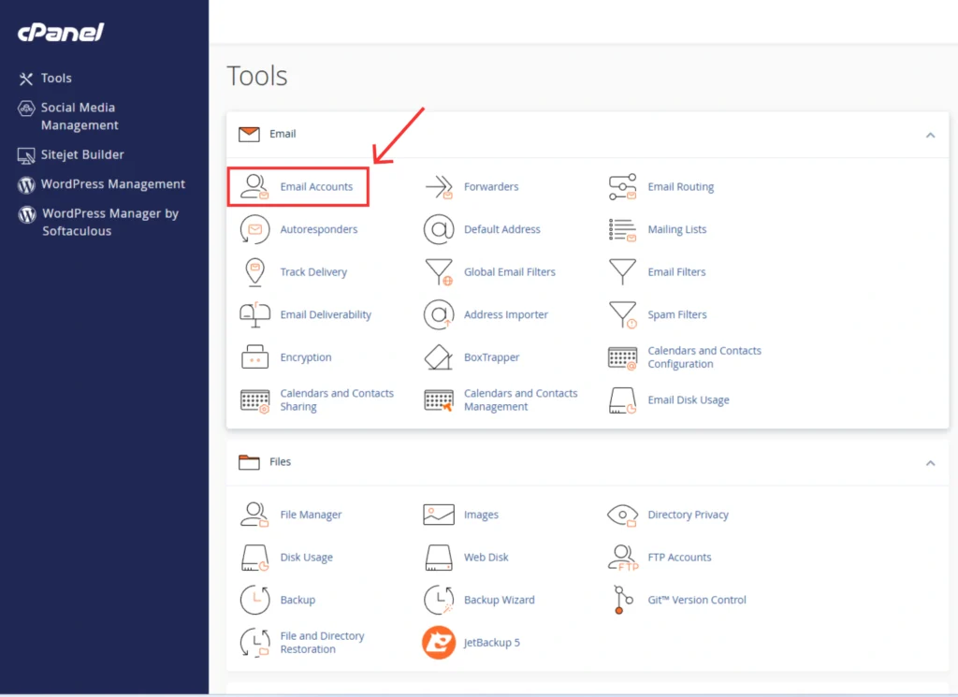
Task: Open the Autoresponders link
Action: [319, 230]
